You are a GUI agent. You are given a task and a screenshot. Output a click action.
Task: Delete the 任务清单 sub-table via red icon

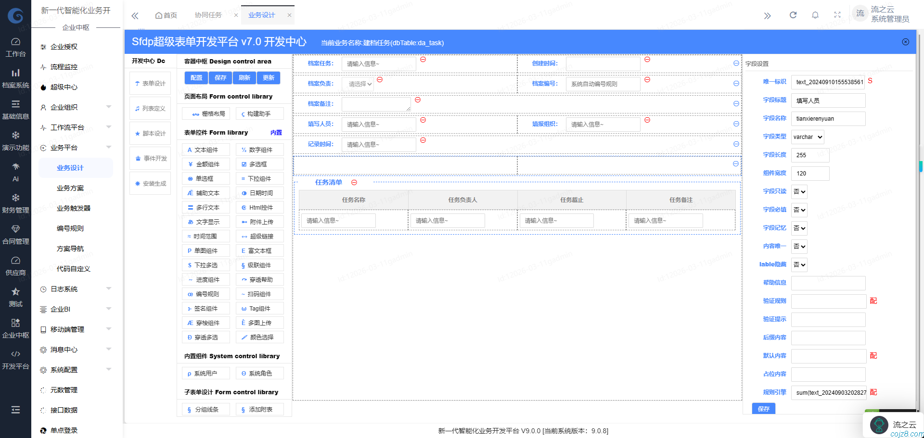[354, 182]
